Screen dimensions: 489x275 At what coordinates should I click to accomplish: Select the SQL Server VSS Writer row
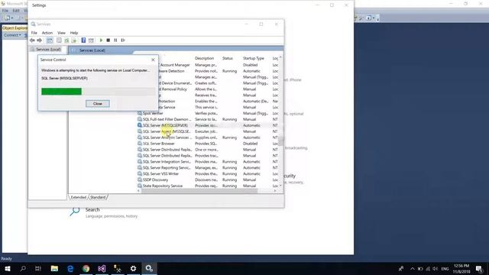coord(207,173)
